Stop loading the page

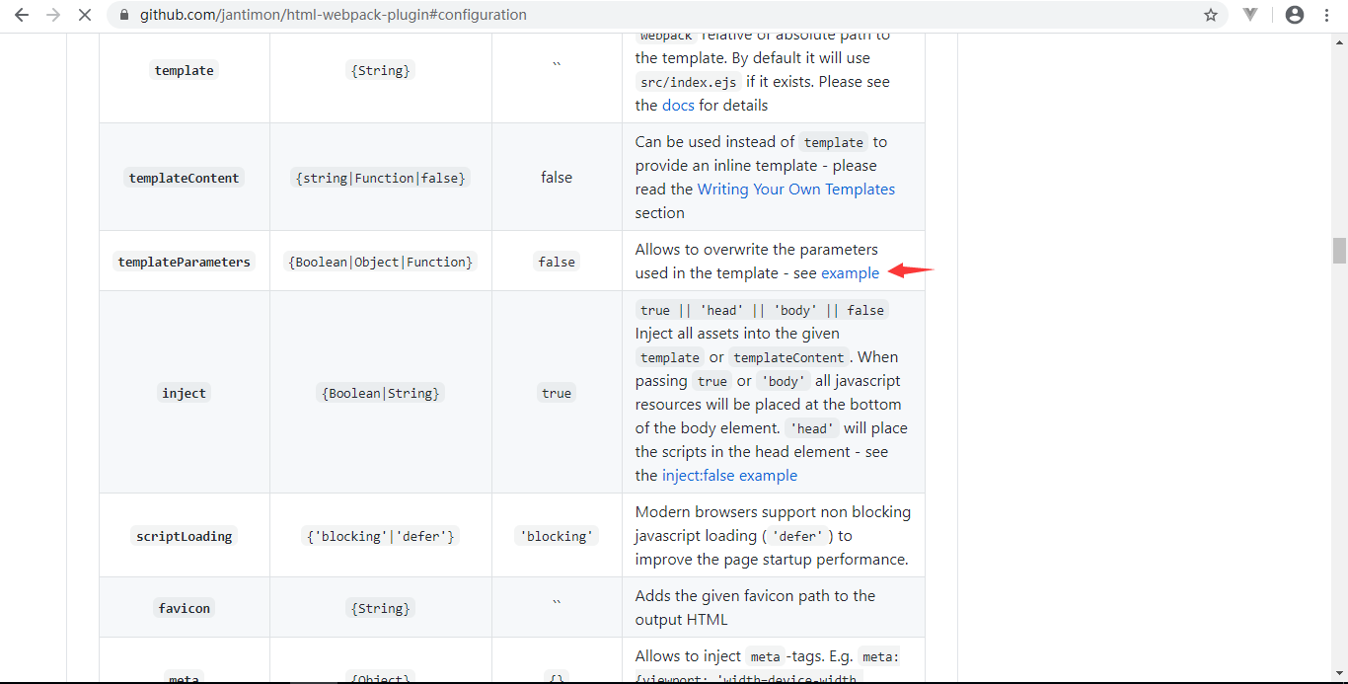coord(85,15)
